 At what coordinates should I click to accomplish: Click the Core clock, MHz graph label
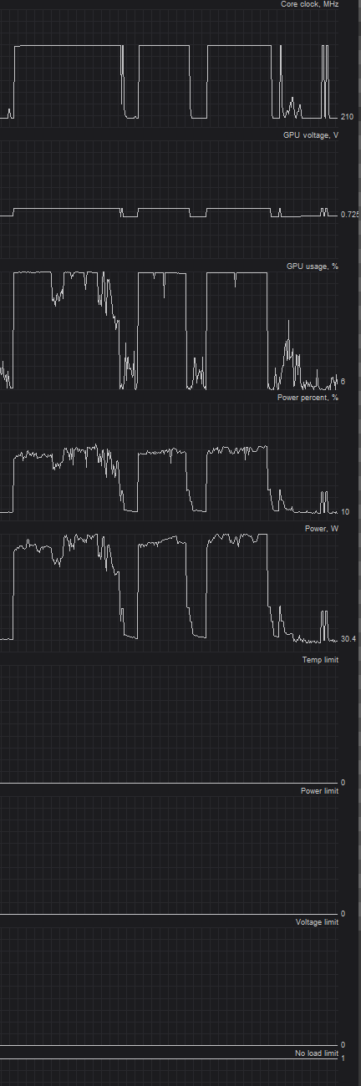(x=309, y=4)
